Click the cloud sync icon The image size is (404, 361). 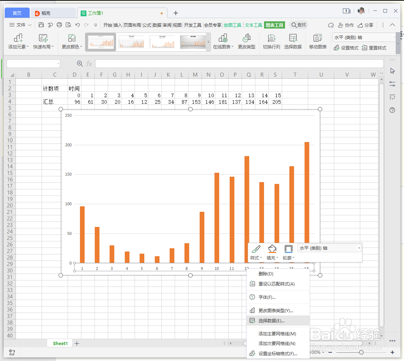tap(331, 25)
